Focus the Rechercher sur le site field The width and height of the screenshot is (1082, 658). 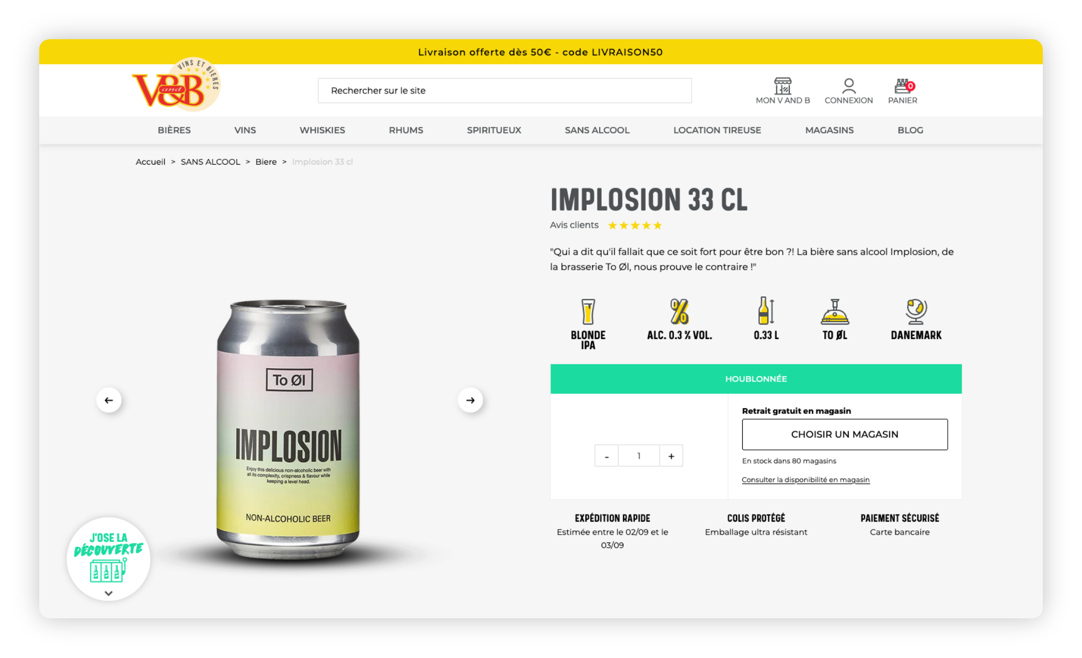click(504, 90)
